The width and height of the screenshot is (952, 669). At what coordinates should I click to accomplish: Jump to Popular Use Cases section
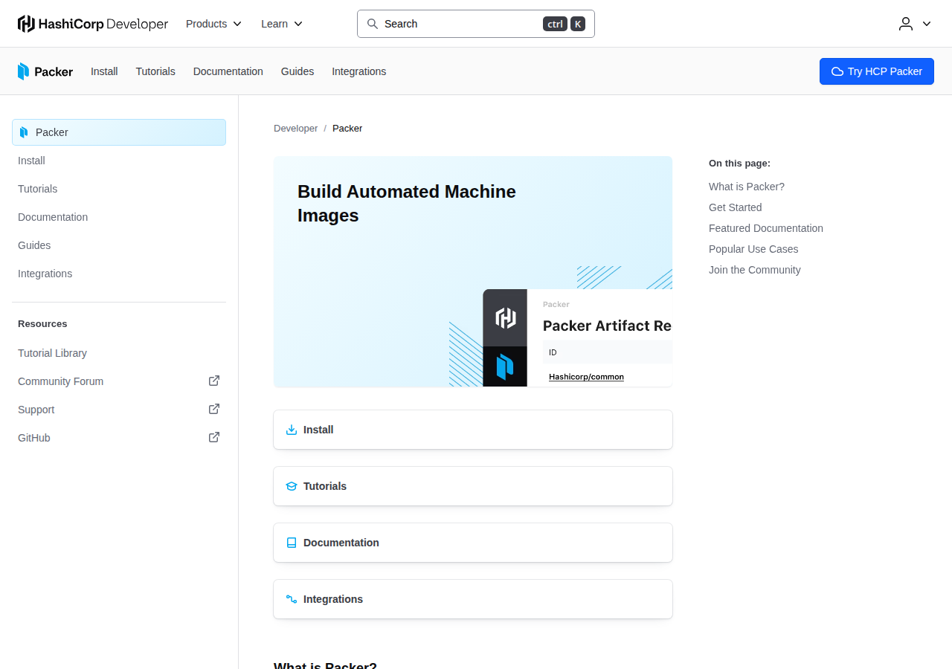pos(753,249)
